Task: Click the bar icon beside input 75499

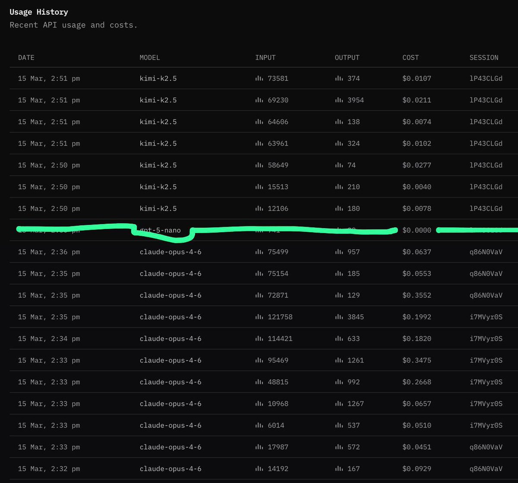Action: [x=259, y=252]
